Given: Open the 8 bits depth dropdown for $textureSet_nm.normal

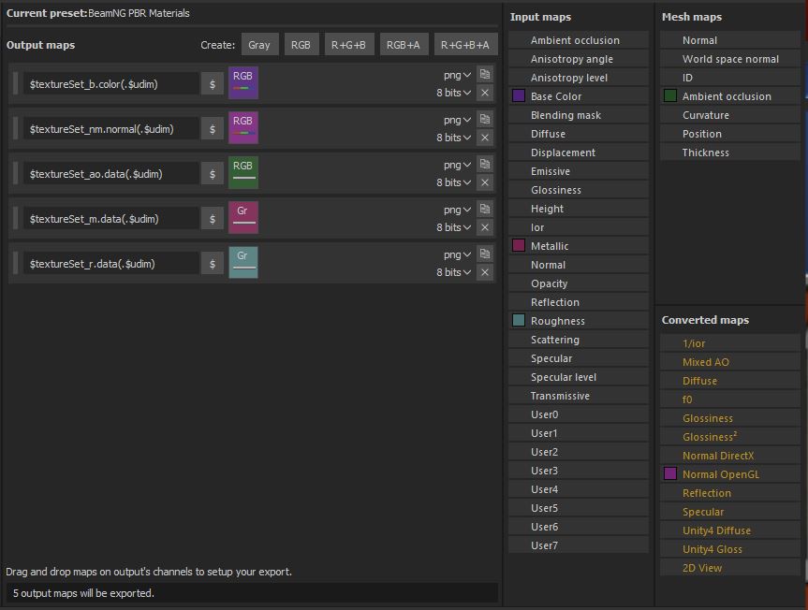Looking at the screenshot, I should [453, 138].
